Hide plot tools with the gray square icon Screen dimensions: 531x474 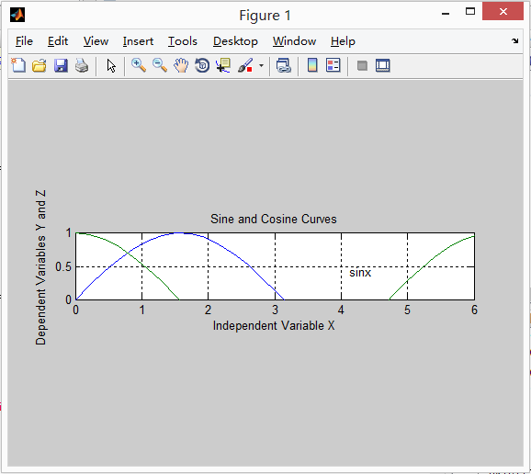click(362, 65)
